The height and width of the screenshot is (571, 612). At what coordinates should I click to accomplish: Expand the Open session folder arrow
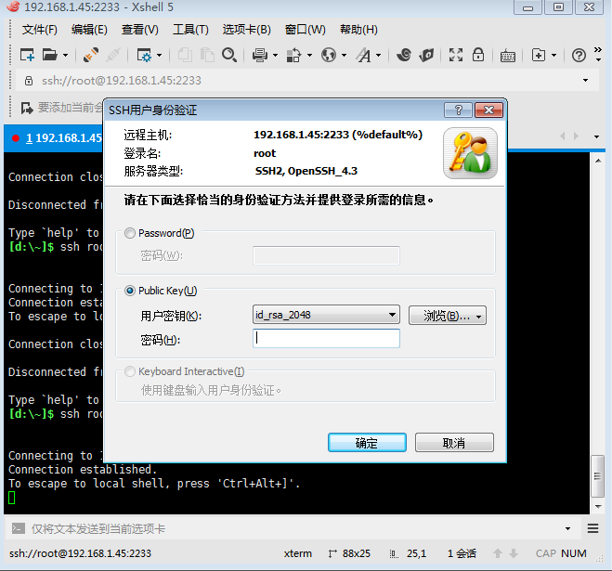[x=65, y=56]
